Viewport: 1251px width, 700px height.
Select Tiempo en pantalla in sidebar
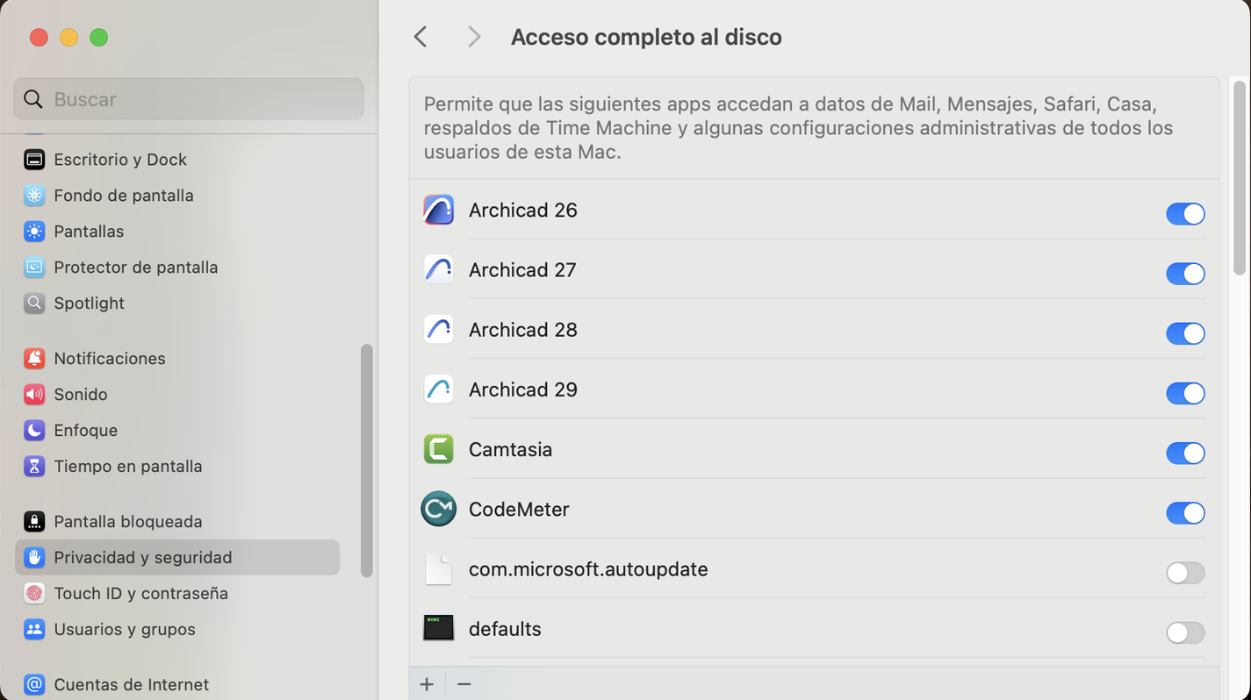[x=127, y=466]
